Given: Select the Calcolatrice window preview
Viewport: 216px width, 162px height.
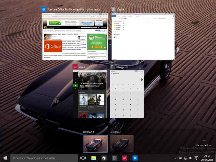Looking at the screenshot, I should [x=127, y=94].
